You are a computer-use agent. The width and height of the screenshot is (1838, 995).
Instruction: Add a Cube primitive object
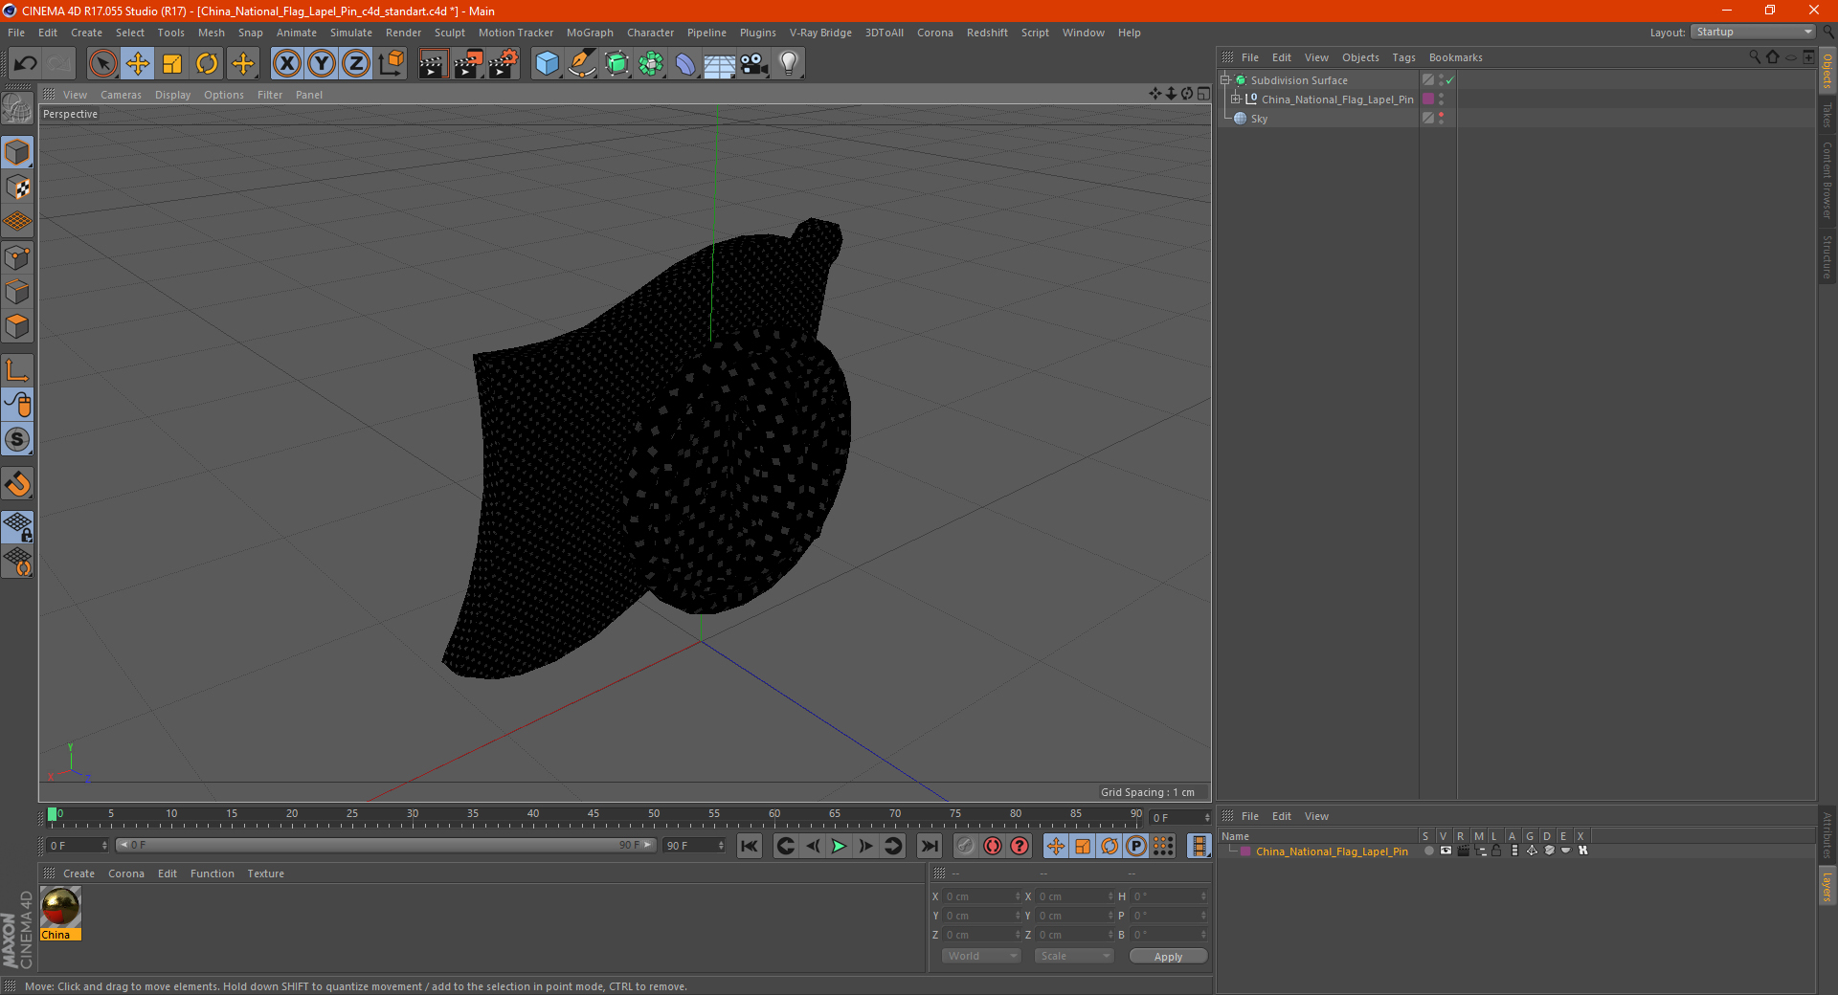click(547, 64)
